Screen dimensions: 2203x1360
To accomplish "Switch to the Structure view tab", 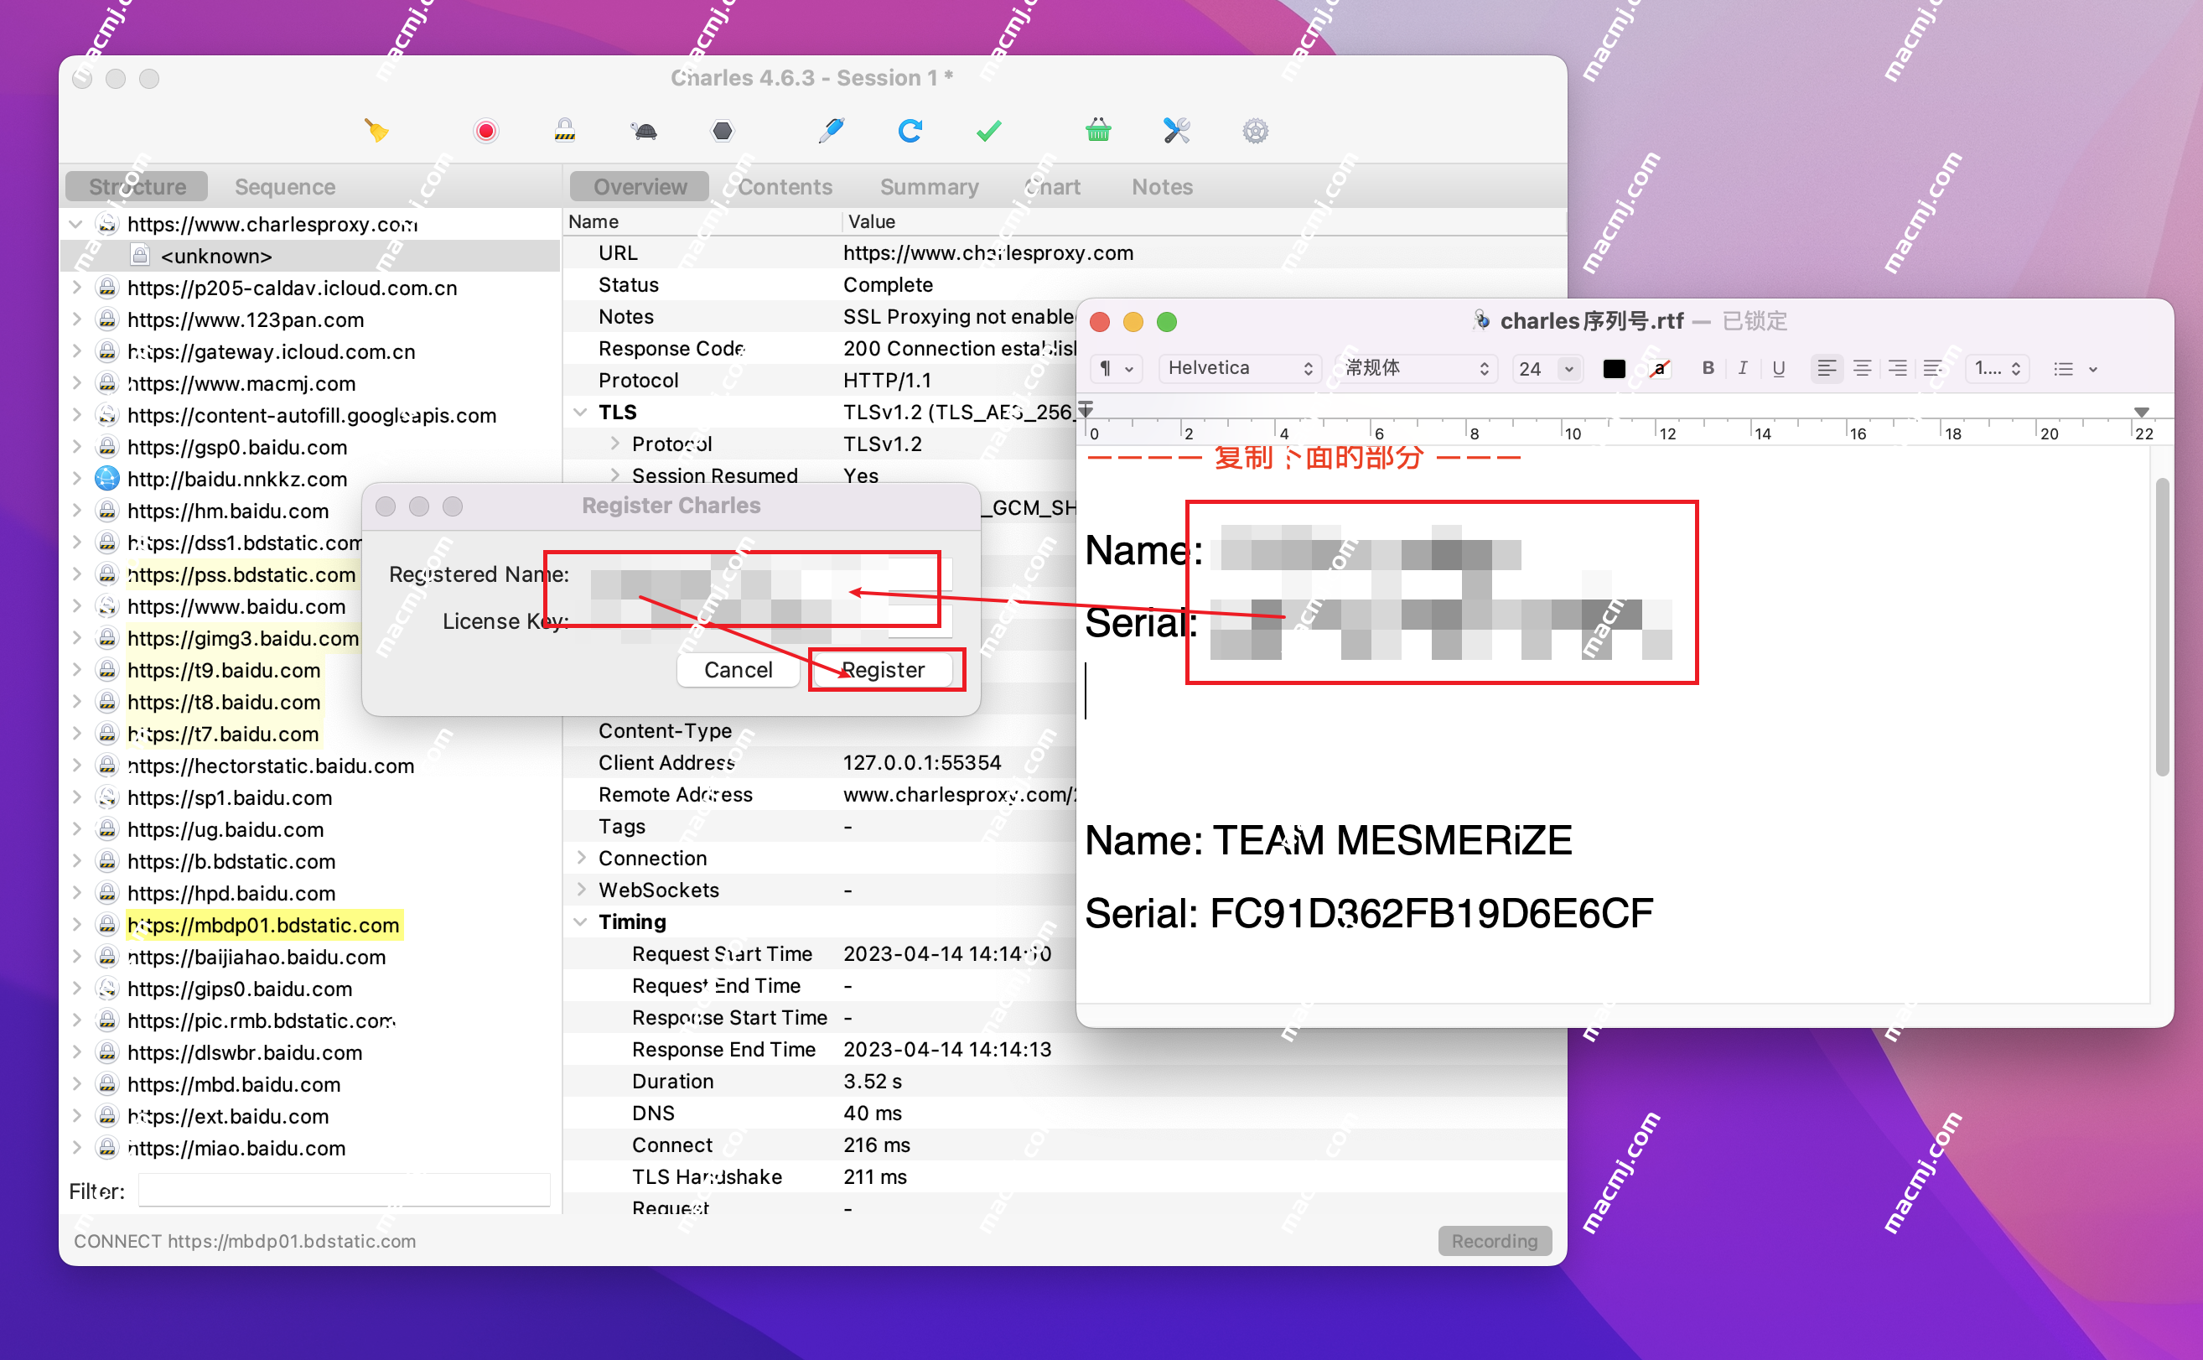I will (x=137, y=186).
